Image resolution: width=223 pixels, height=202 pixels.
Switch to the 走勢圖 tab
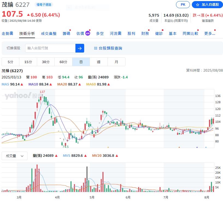pyautogui.click(x=7, y=33)
